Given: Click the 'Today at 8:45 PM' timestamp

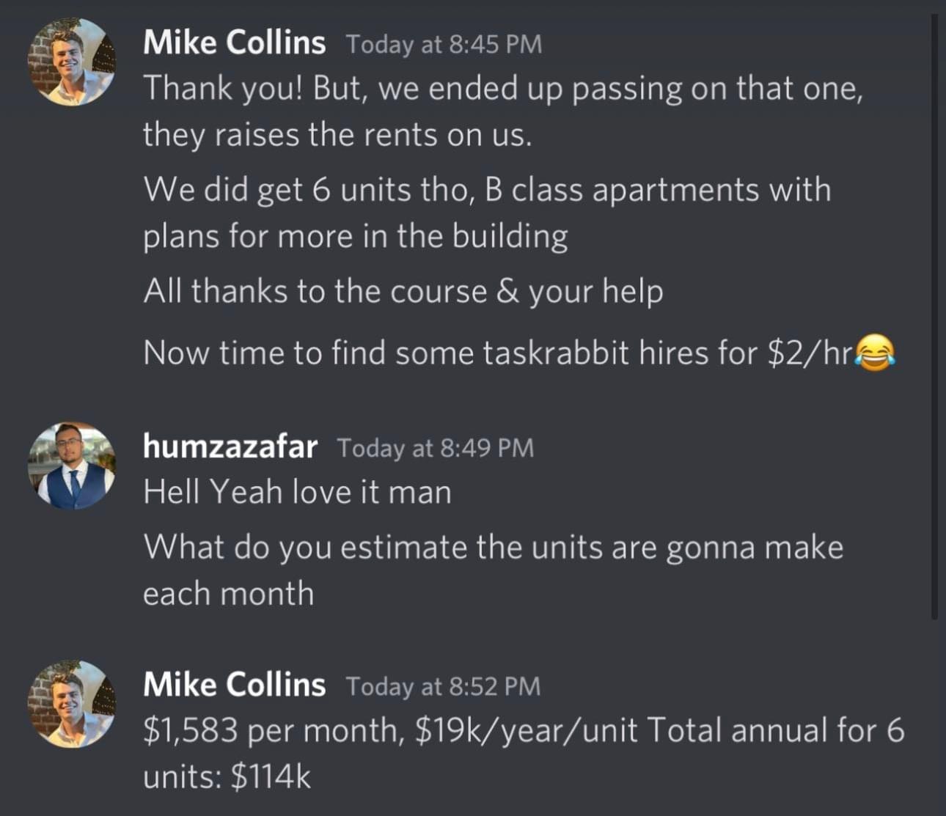Looking at the screenshot, I should [x=444, y=44].
